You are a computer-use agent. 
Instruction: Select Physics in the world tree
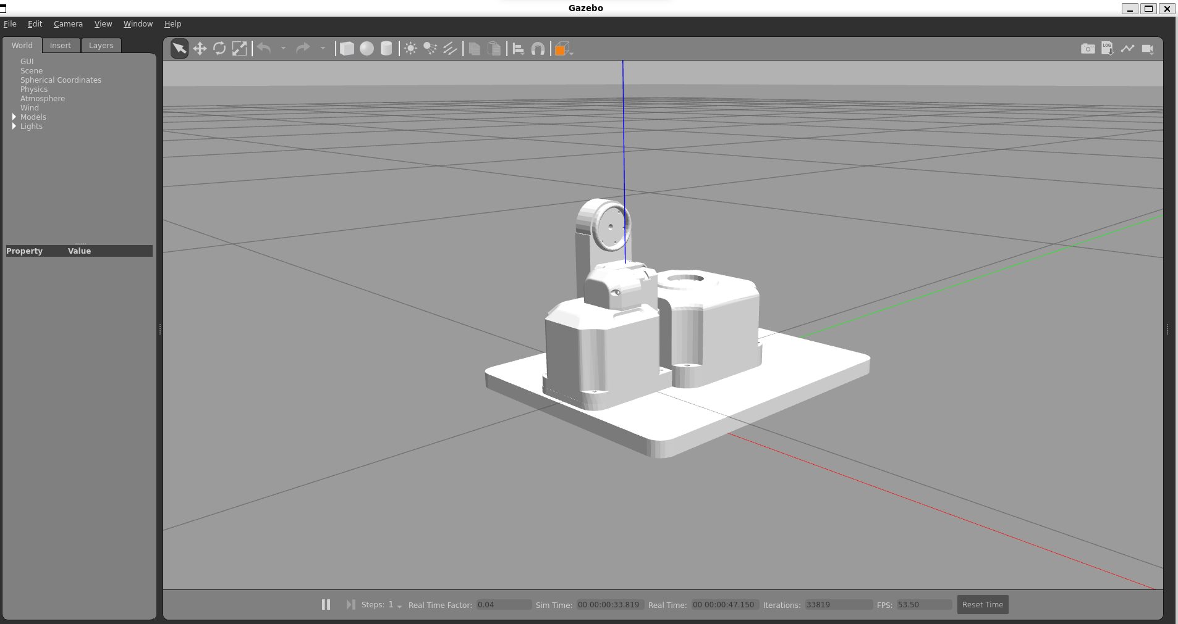point(34,89)
